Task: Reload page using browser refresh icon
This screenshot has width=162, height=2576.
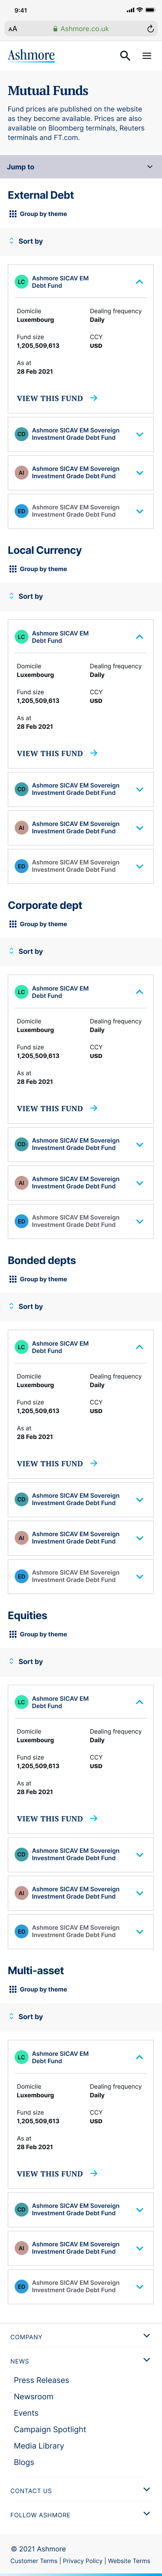Action: pyautogui.click(x=150, y=29)
